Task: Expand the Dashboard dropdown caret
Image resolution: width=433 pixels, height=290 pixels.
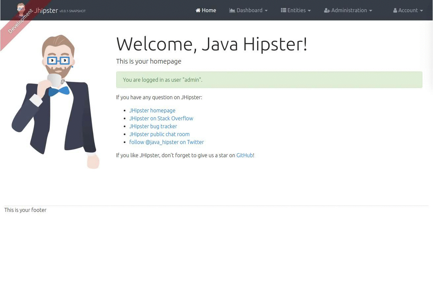Action: 266,11
